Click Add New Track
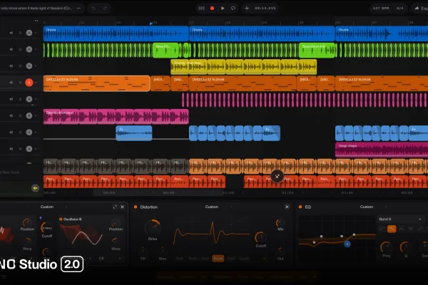 (x=10, y=172)
